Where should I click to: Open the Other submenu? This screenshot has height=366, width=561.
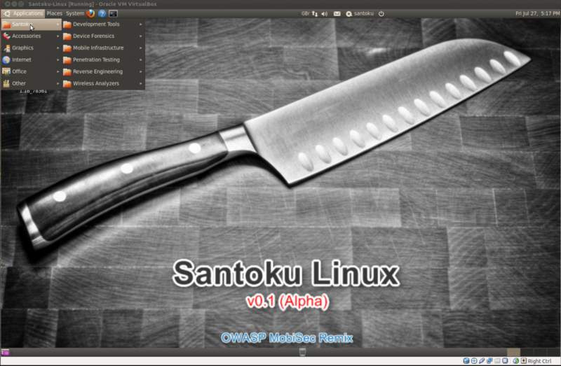[x=31, y=83]
